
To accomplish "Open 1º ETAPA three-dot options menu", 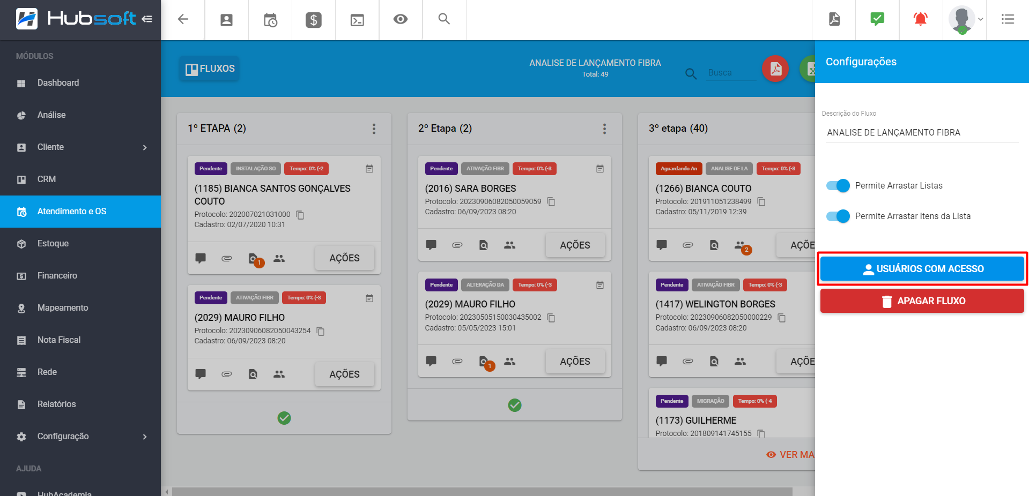I will coord(374,129).
